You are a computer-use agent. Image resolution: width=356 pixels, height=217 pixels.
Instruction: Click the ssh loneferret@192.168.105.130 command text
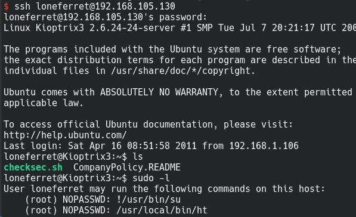click(95, 7)
